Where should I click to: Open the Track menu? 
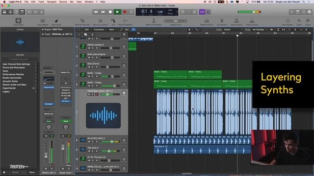[x=41, y=2]
